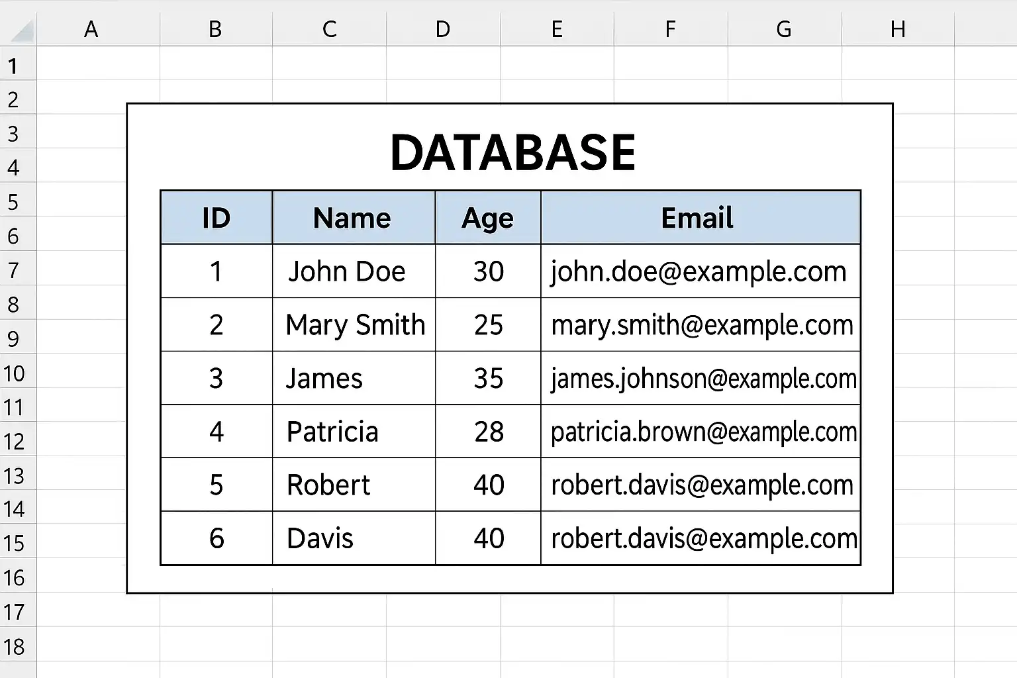Click the Email header cell
1017x678 pixels.
701,217
